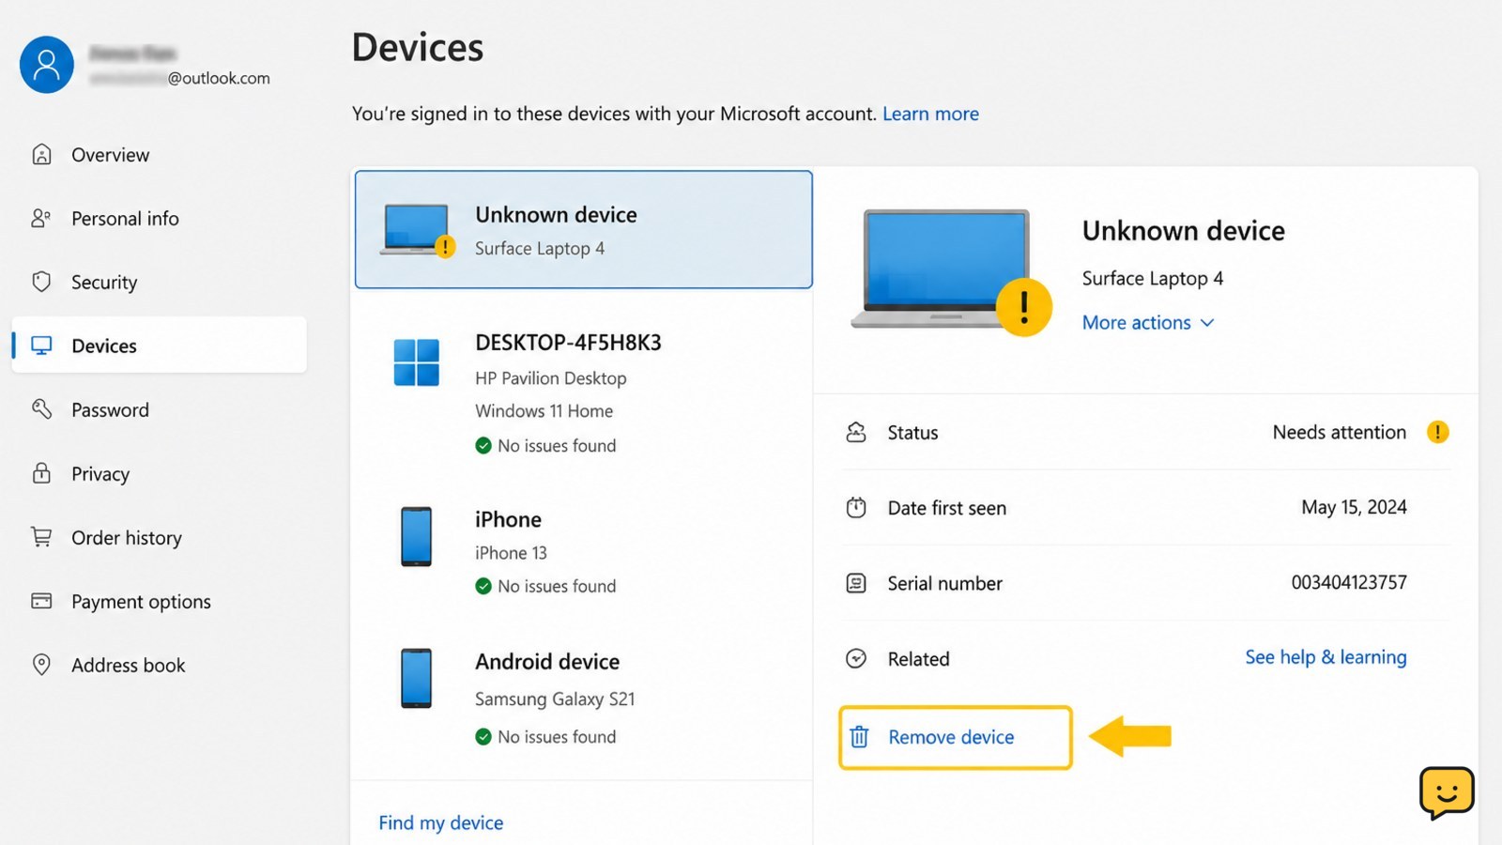The height and width of the screenshot is (845, 1502).
Task: Click the Order history cart icon
Action: pos(41,537)
